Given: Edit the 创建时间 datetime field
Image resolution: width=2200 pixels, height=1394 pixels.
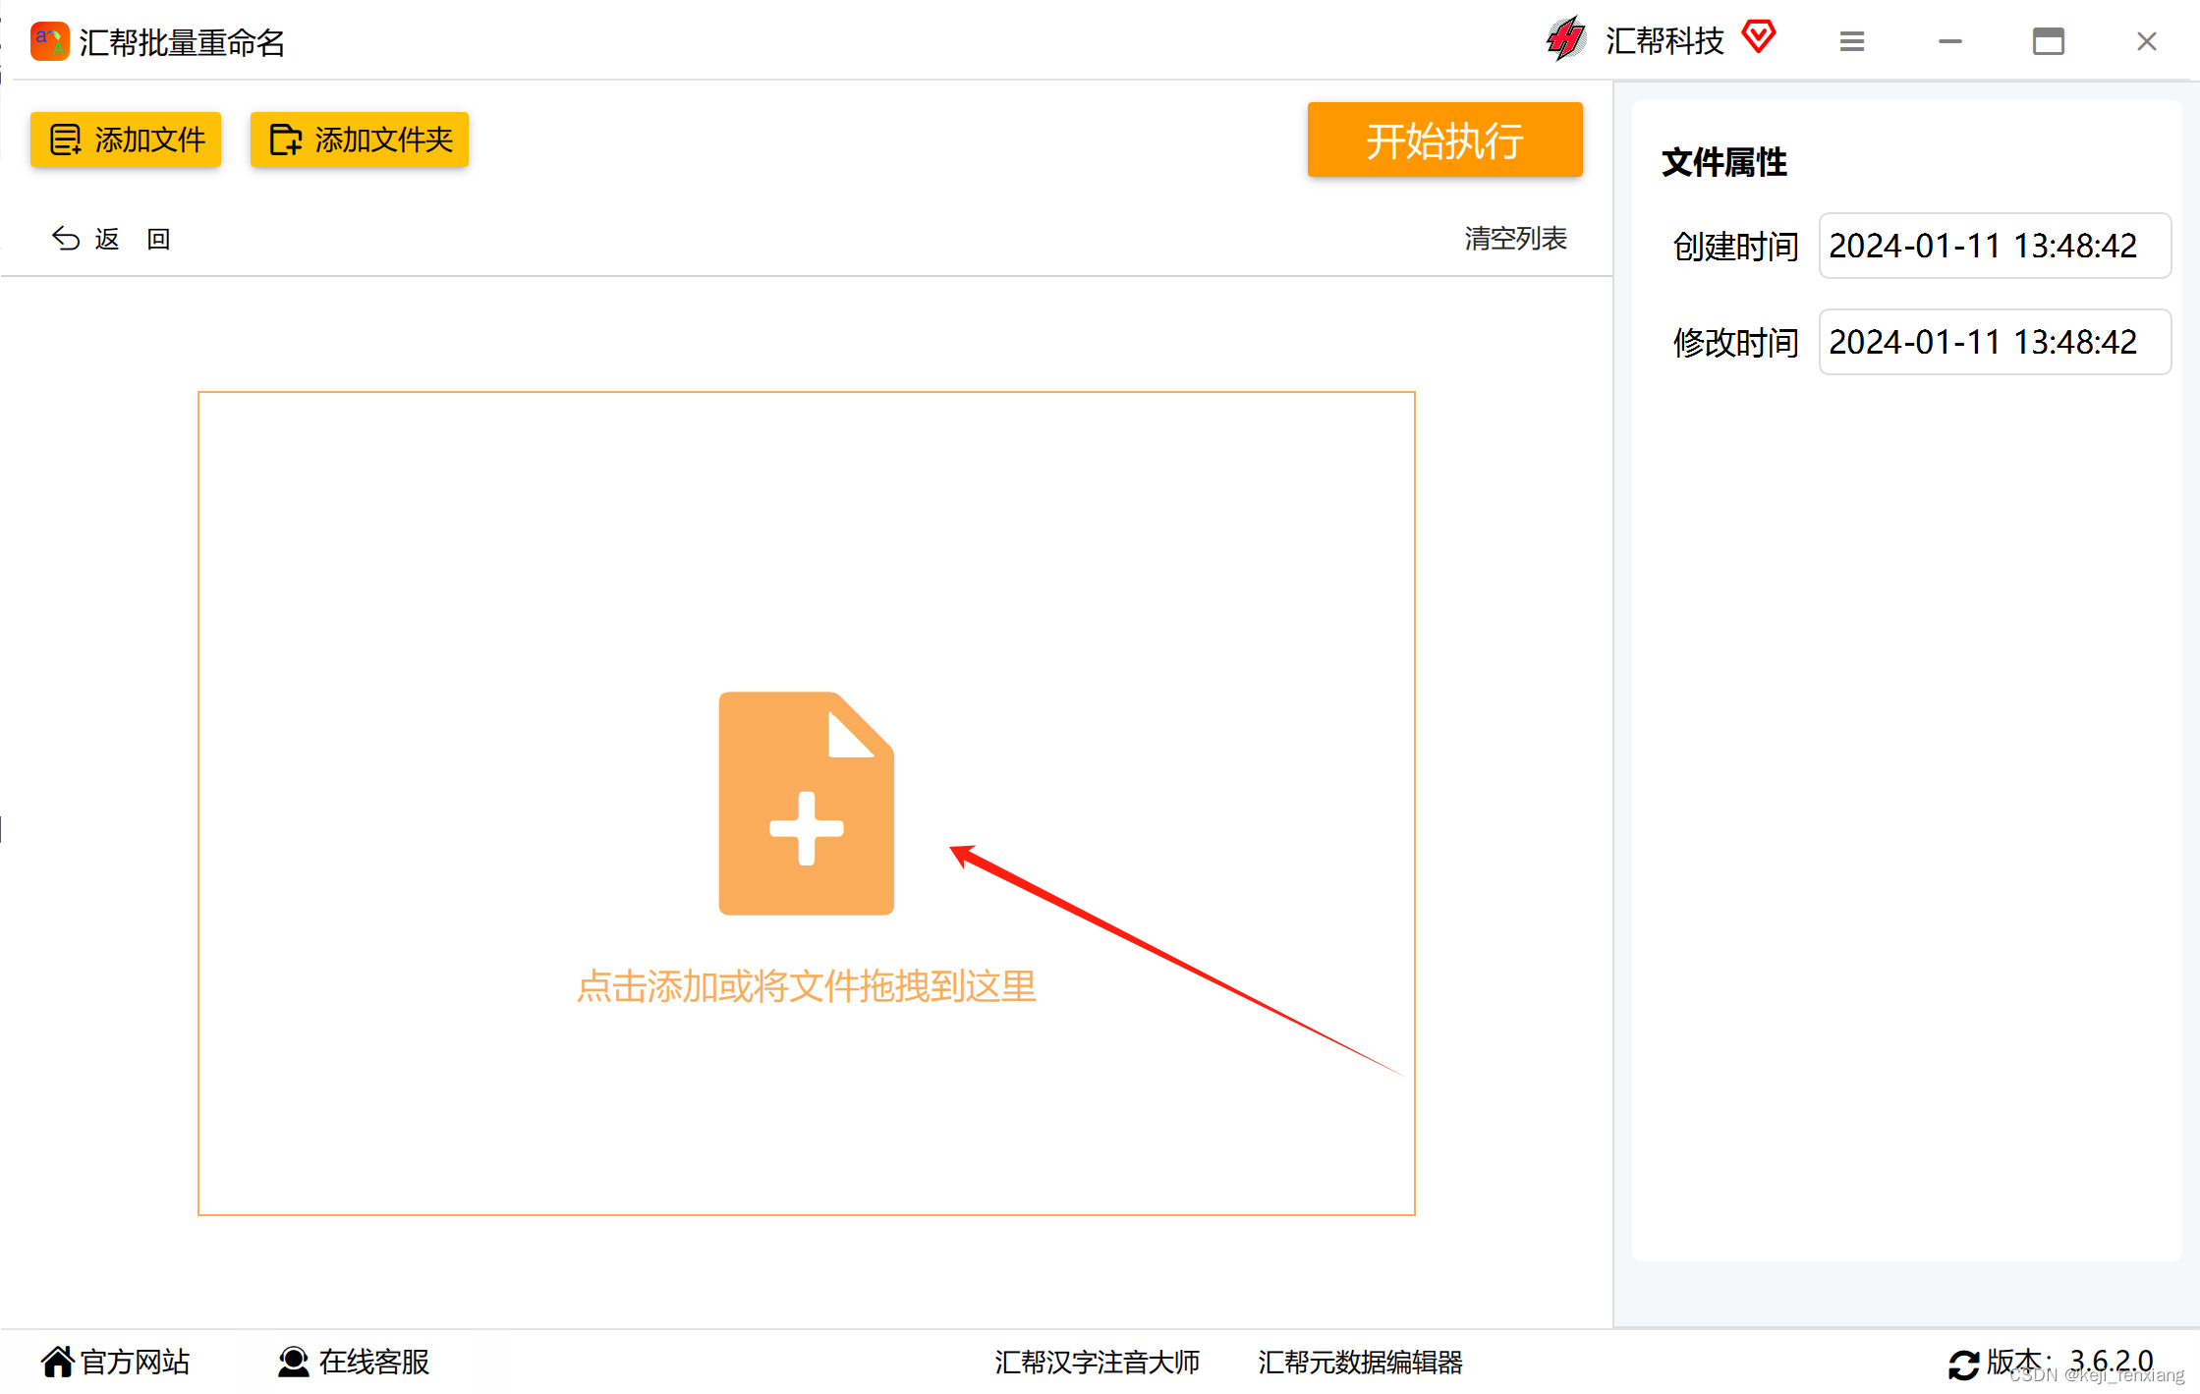Looking at the screenshot, I should 1995,246.
